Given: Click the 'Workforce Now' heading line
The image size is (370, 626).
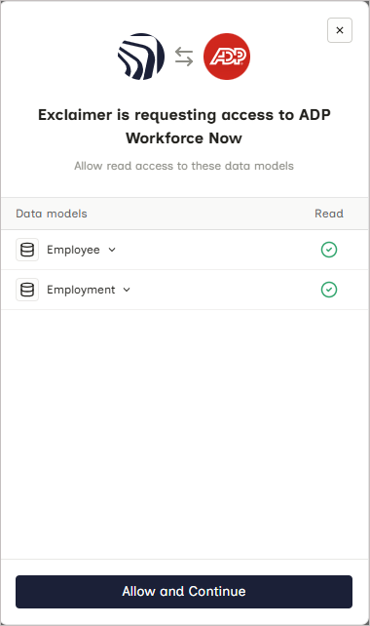Looking at the screenshot, I should (184, 138).
